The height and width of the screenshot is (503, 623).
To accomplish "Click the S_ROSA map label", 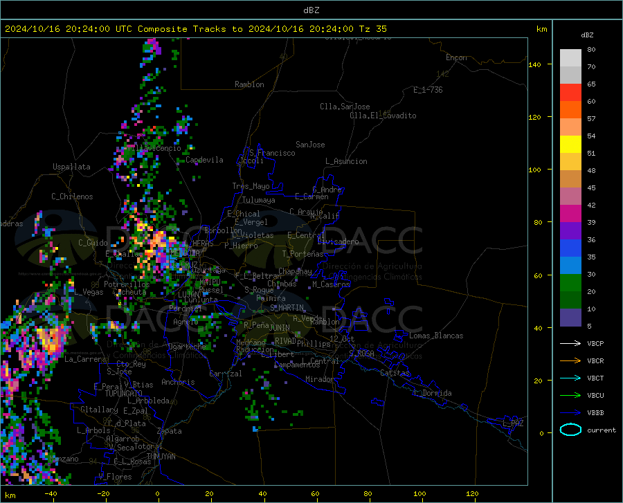I will 361,354.
